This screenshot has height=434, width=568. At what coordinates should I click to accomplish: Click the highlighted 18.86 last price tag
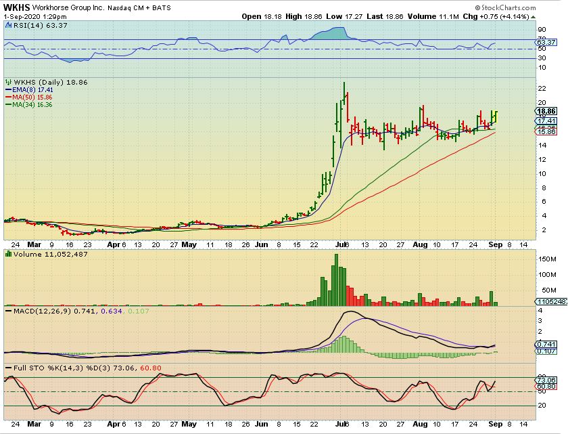[x=545, y=111]
